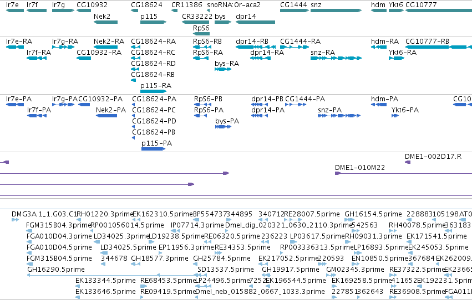Open the snz-PA protein feature

coord(339,116)
